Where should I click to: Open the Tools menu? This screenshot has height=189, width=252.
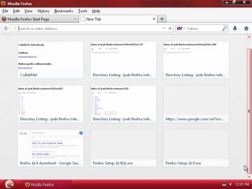[x=83, y=11]
